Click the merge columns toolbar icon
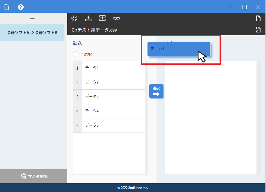The height and width of the screenshot is (192, 266). pos(102,18)
